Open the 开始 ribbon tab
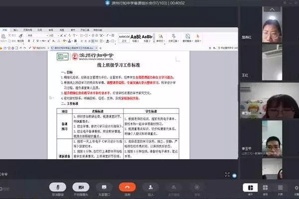The width and height of the screenshot is (299, 199). pos(5,30)
